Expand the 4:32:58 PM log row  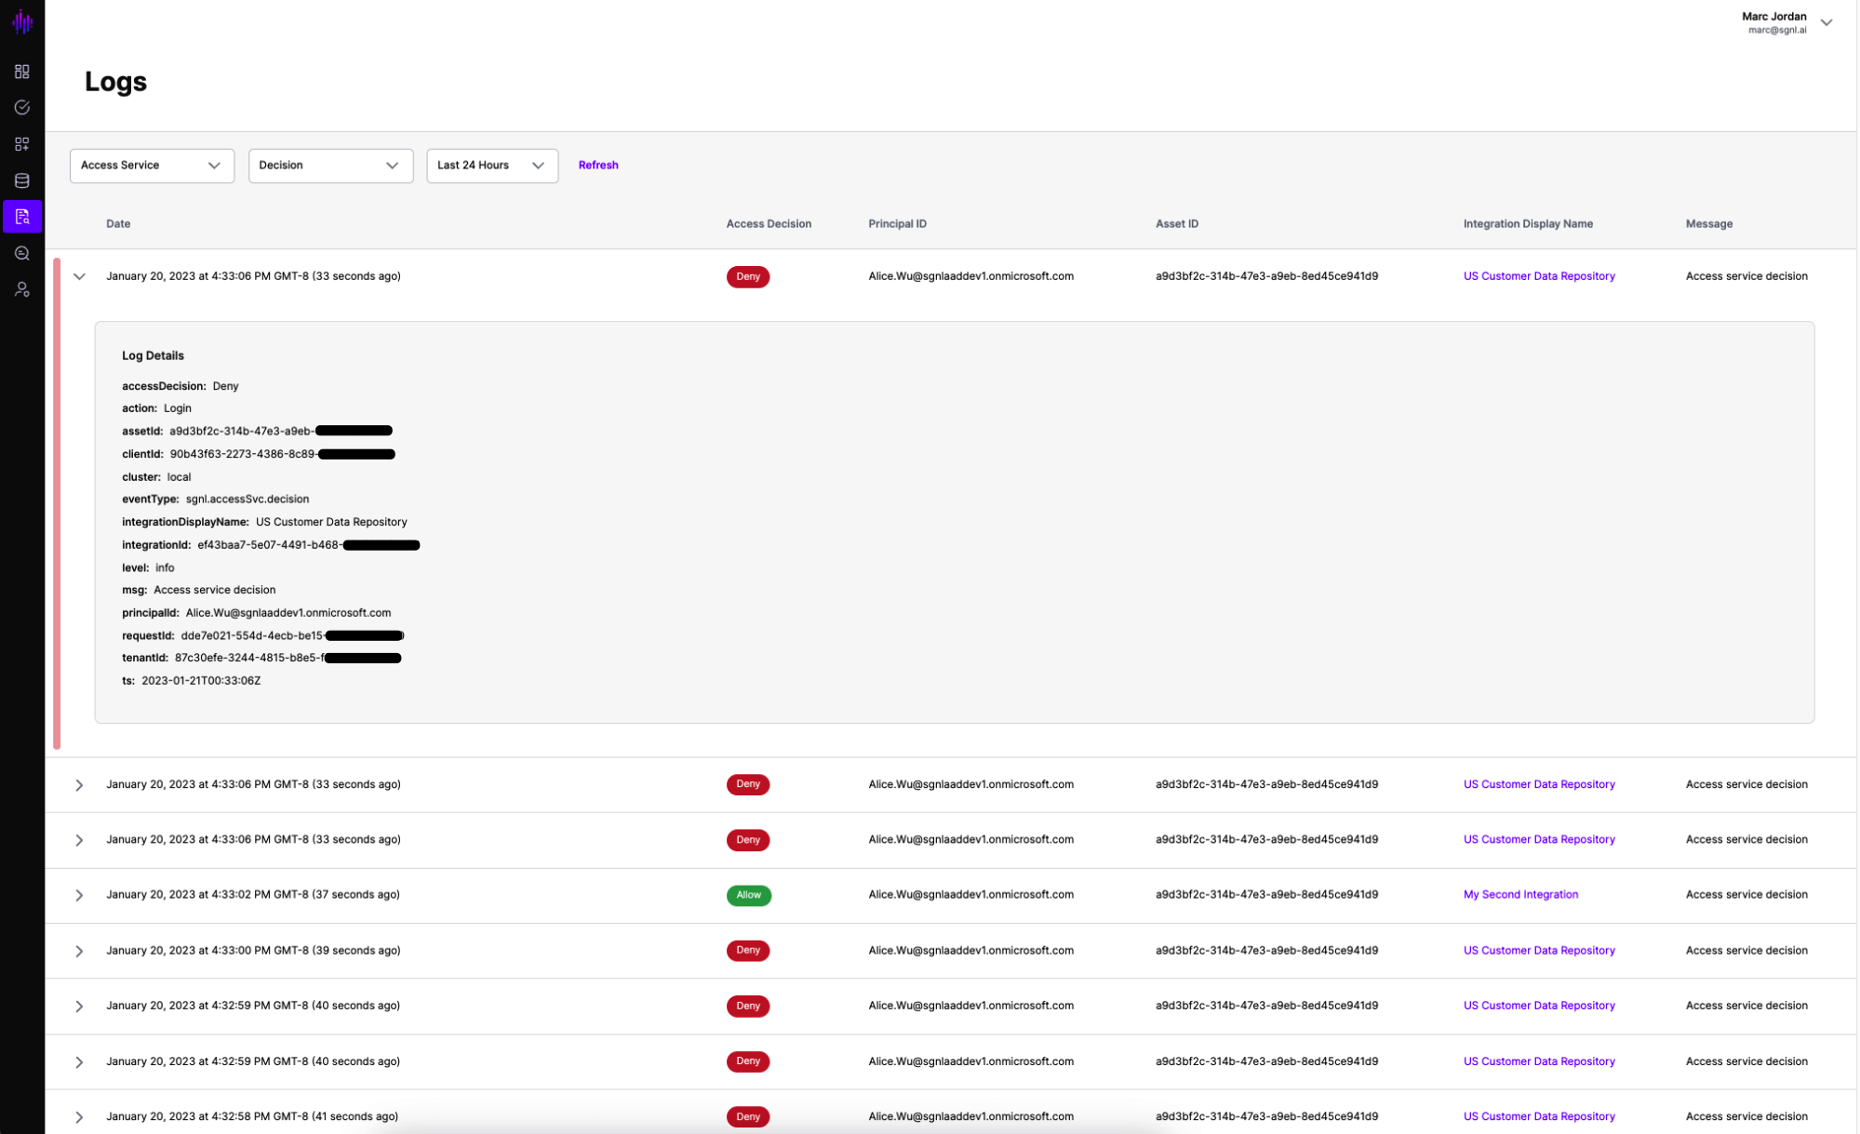pyautogui.click(x=79, y=1117)
